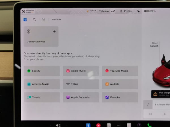Launch Apple Music app tile
Screen dimensions: 170x127
click(x=81, y=71)
